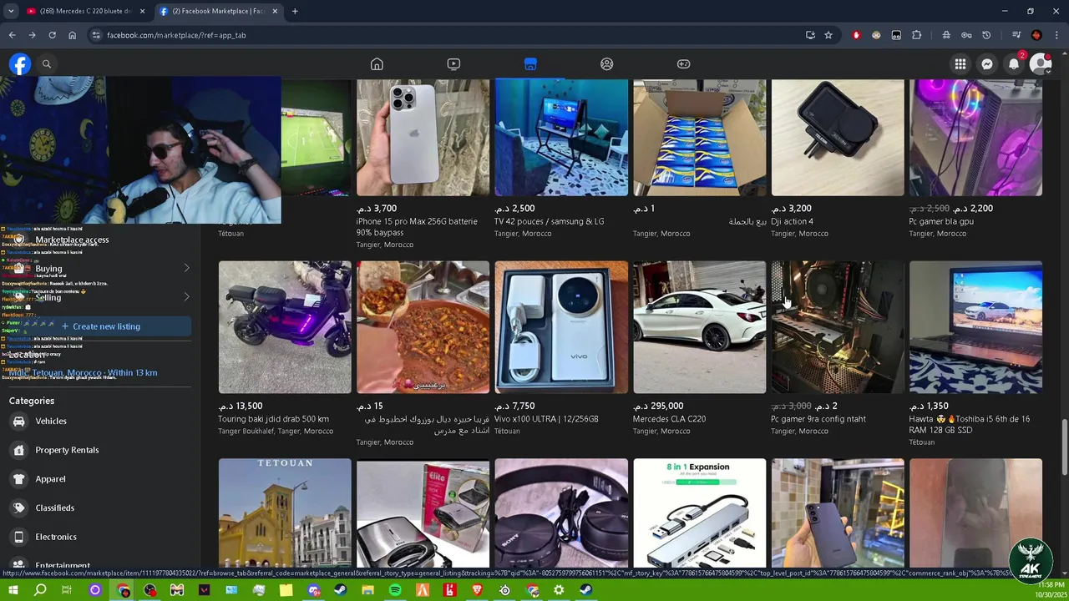Open the Facebook menu grid icon
This screenshot has height=601, width=1069.
(x=960, y=64)
